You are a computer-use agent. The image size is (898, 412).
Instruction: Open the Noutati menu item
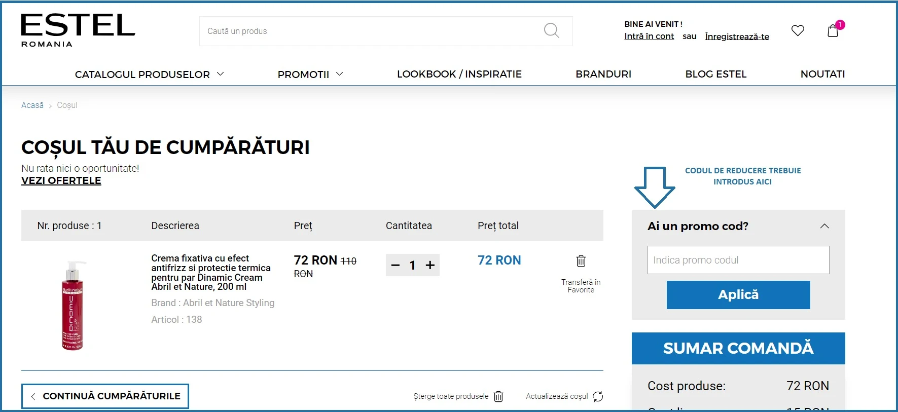tap(822, 74)
